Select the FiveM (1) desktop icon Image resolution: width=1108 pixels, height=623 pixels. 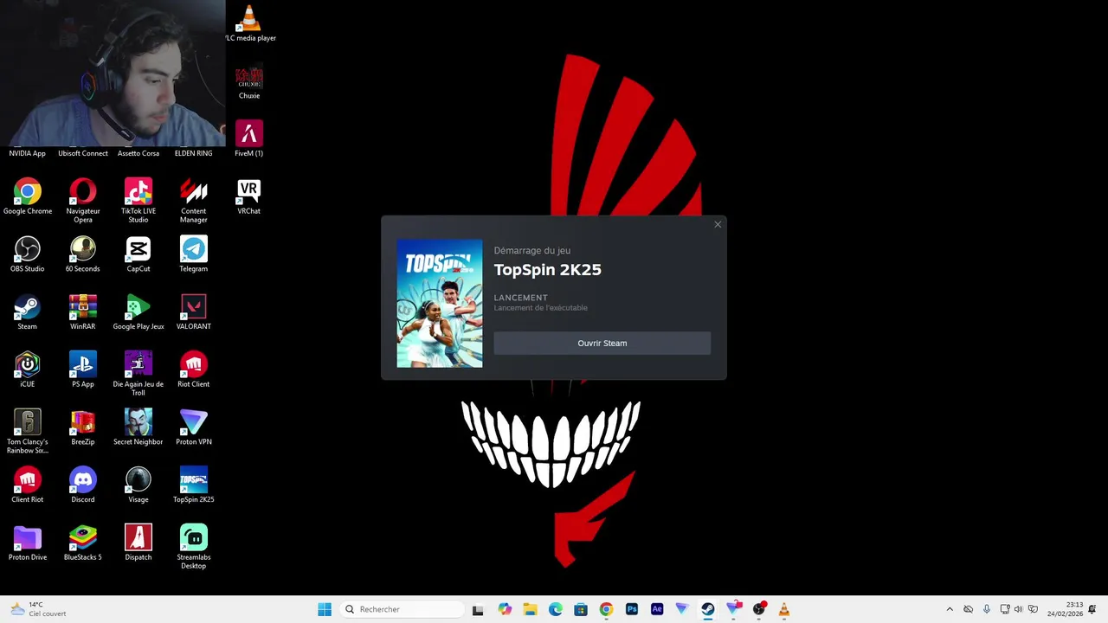pyautogui.click(x=249, y=138)
